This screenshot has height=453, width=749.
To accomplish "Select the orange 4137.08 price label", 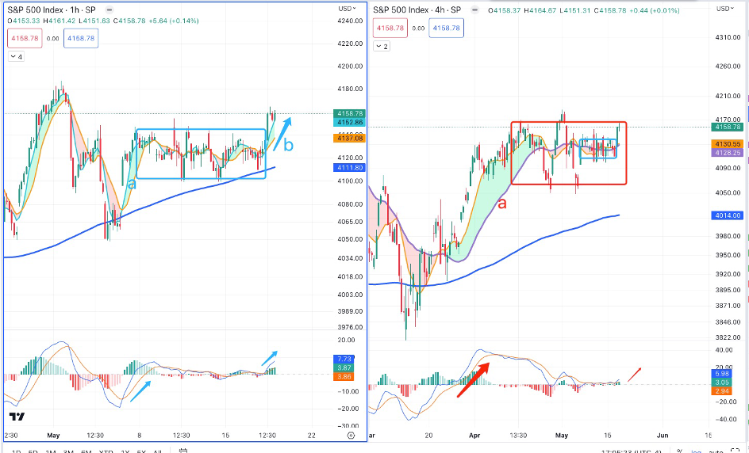I will pyautogui.click(x=350, y=139).
